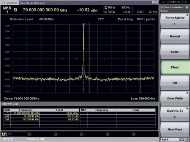Select trace A indicator in the trace bar

(x=3, y=134)
